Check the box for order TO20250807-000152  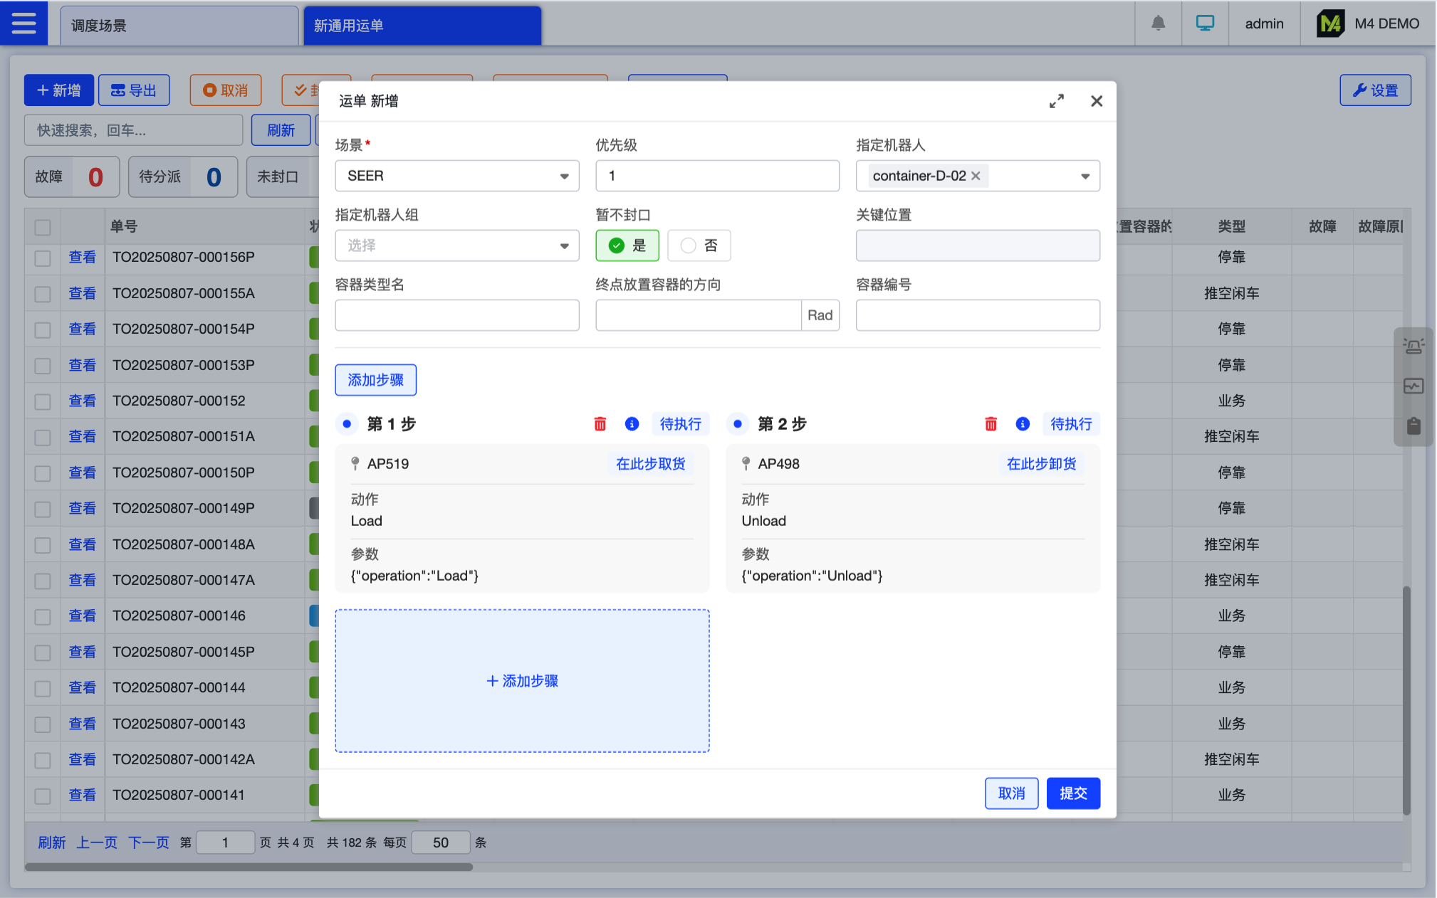pos(43,401)
